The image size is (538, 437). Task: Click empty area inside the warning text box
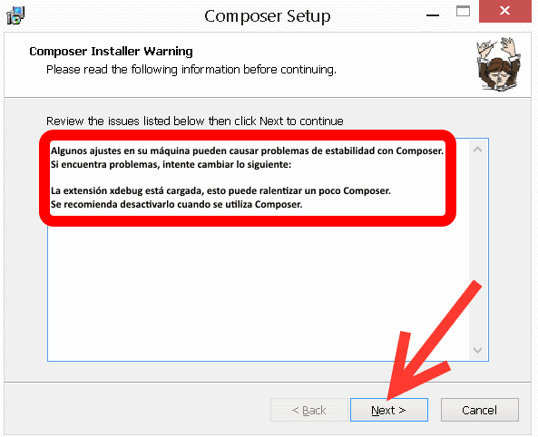258,292
